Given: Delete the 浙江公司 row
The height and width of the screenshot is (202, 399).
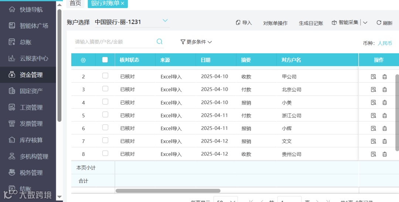Looking at the screenshot, I should (385, 116).
